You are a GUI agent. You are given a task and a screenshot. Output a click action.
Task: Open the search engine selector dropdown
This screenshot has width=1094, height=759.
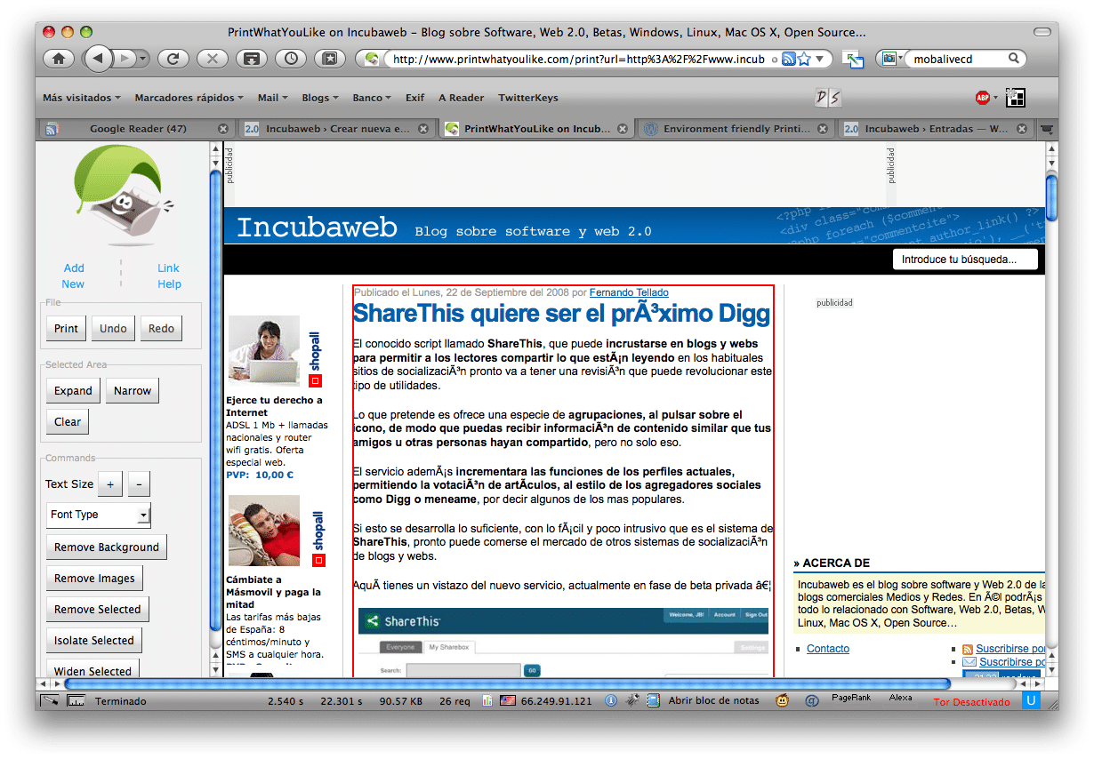(890, 60)
